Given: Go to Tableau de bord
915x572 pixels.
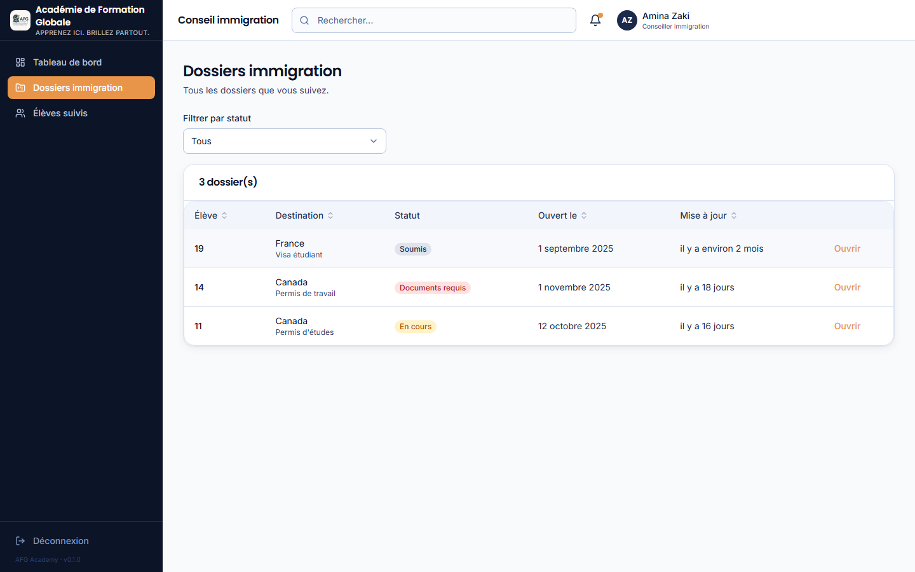Looking at the screenshot, I should (x=81, y=62).
